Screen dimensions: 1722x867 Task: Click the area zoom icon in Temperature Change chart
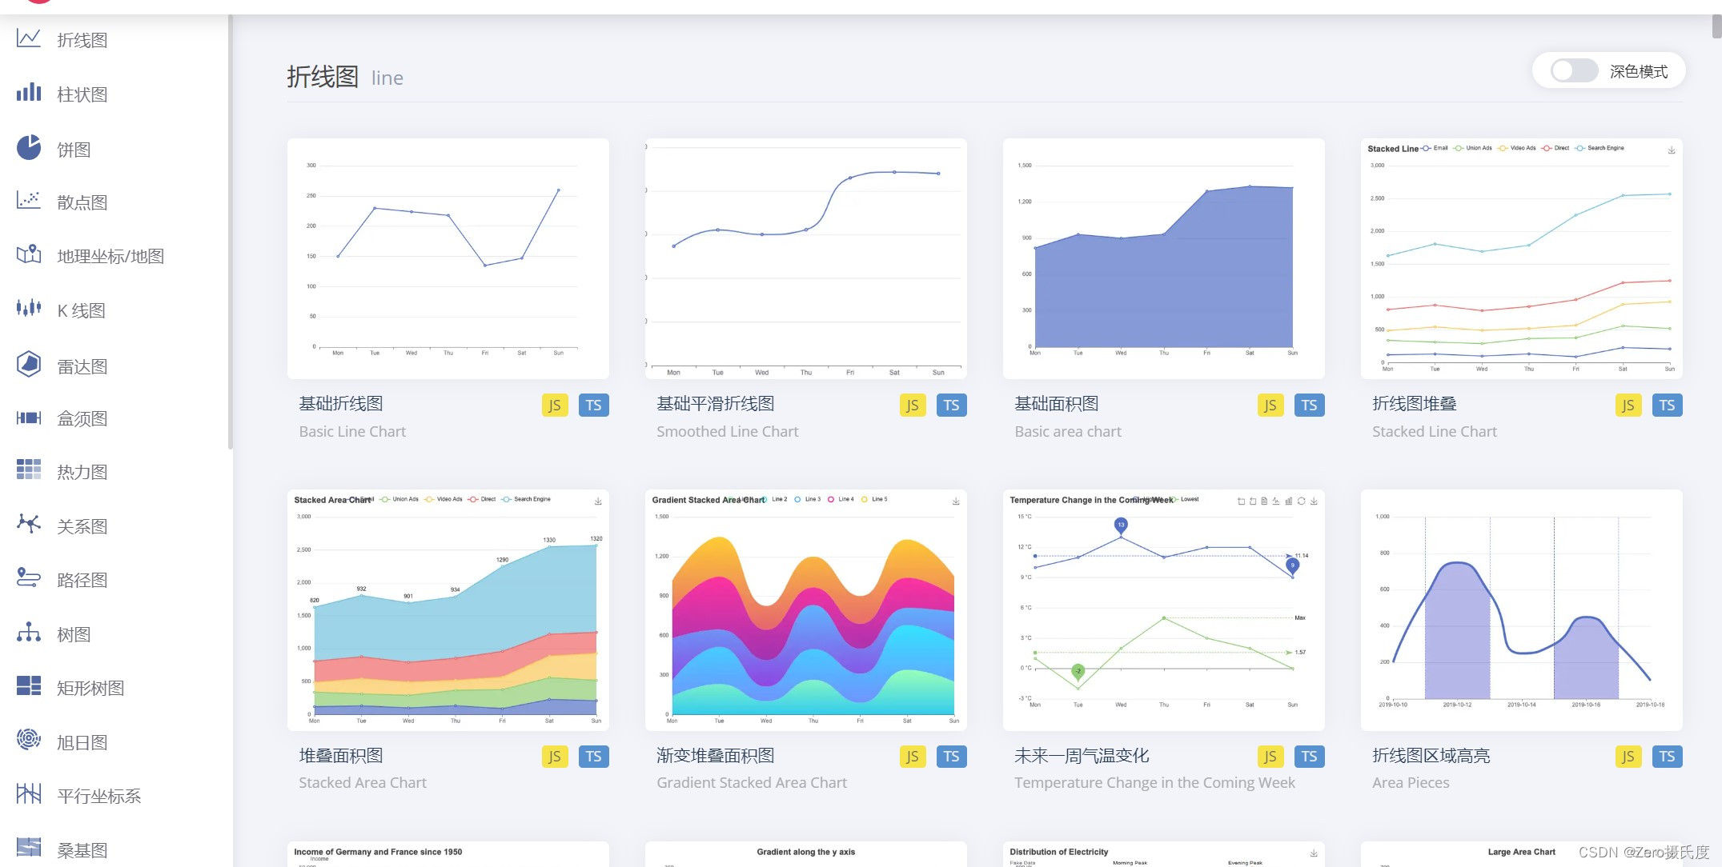coord(1241,501)
